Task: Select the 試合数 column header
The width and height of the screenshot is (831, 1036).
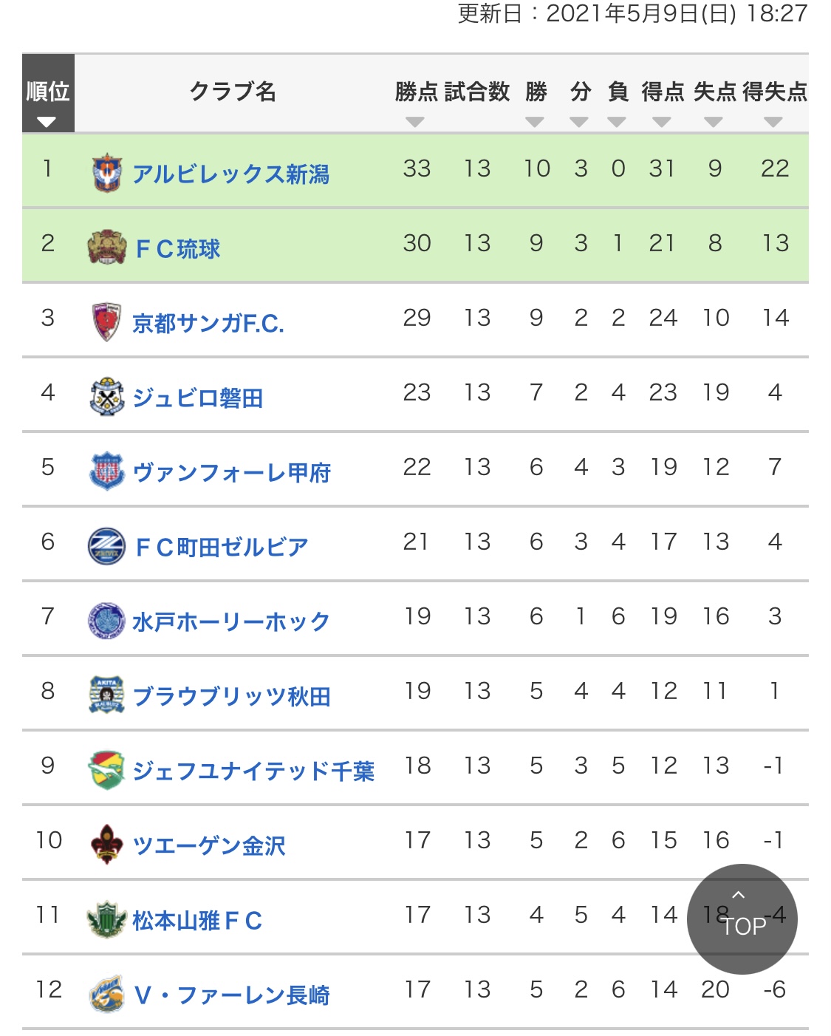Action: tap(477, 92)
